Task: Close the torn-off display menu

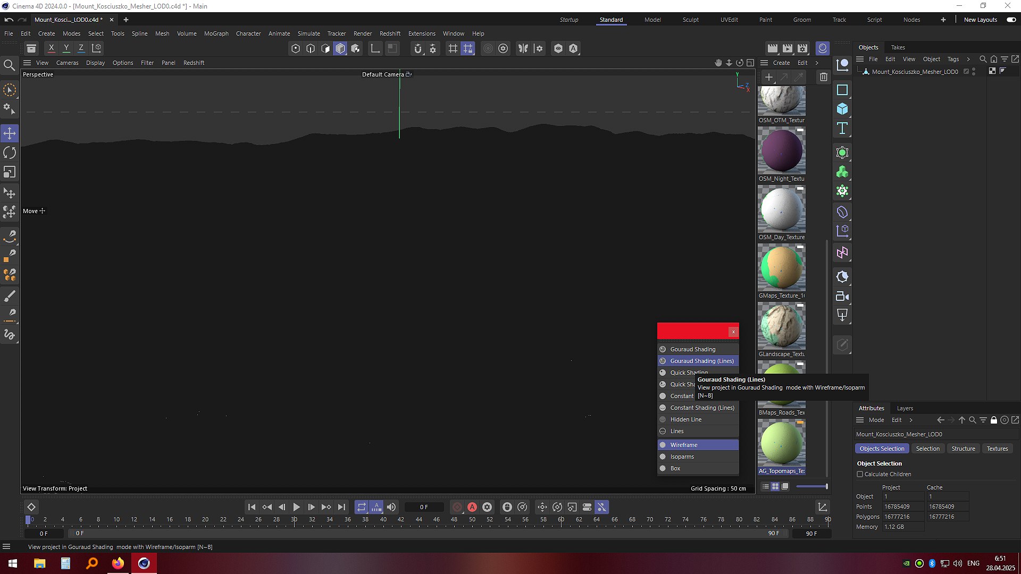Action: click(733, 332)
